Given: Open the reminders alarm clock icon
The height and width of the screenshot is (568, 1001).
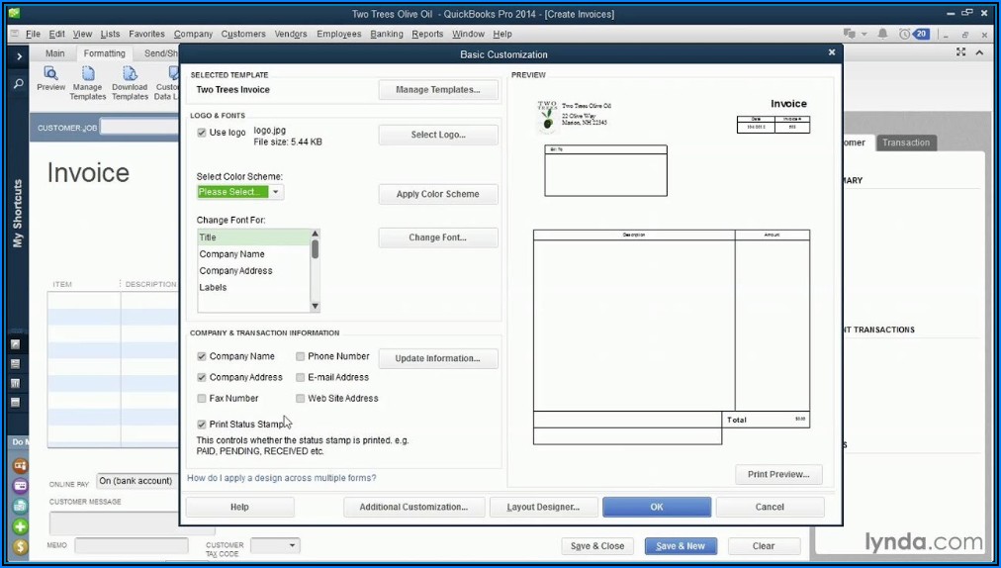Looking at the screenshot, I should pos(902,34).
